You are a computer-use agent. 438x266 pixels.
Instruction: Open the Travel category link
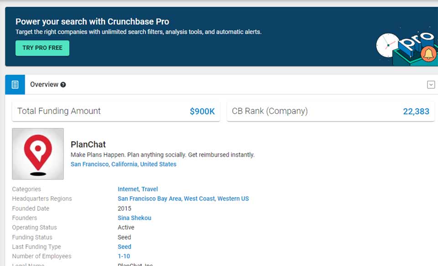point(150,189)
